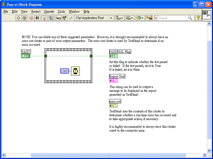The height and width of the screenshot is (159, 213).
Task: Click the red Abort Execution button
Action: (31, 18)
